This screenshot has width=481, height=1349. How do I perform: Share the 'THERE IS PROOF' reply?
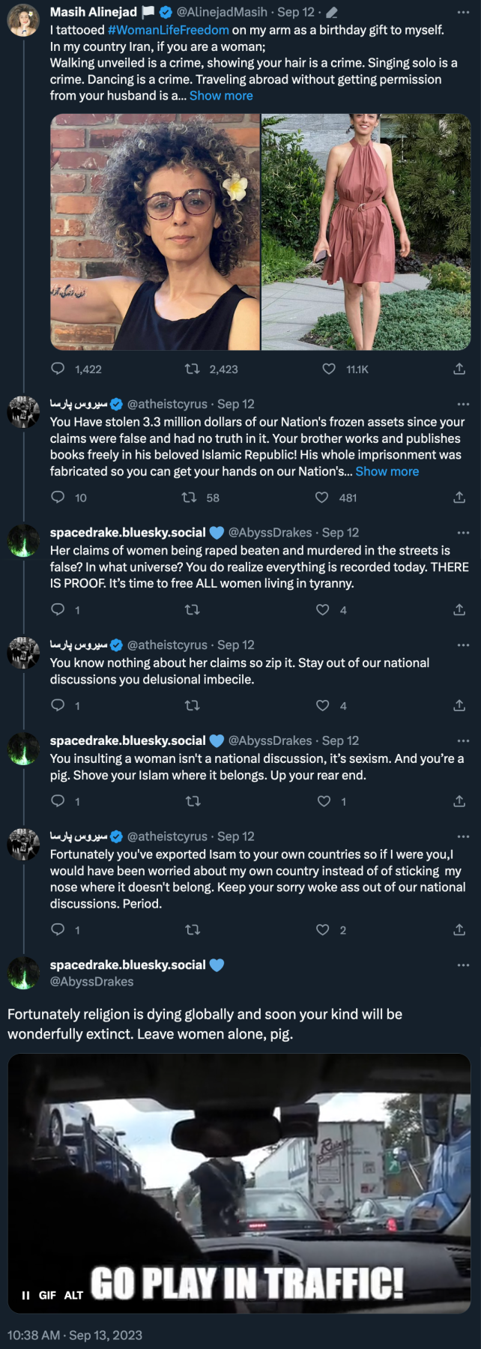(x=459, y=610)
